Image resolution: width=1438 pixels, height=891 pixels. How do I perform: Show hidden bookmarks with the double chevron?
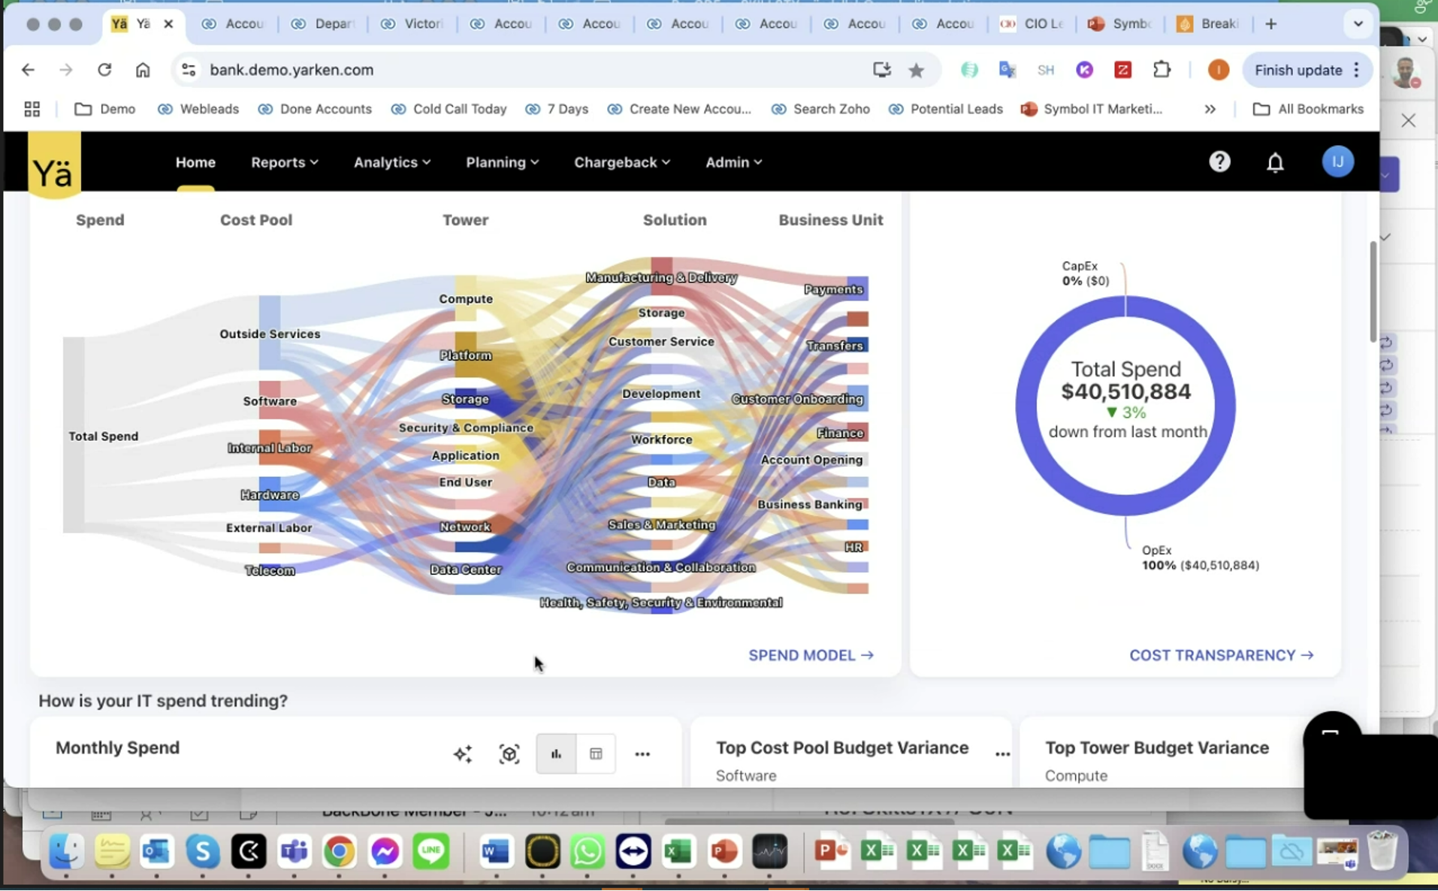coord(1210,109)
